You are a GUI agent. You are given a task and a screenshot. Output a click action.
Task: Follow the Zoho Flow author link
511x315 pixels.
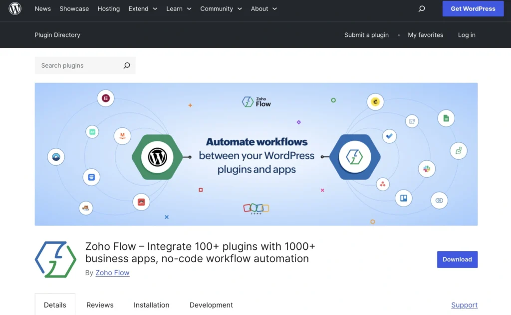tap(112, 273)
